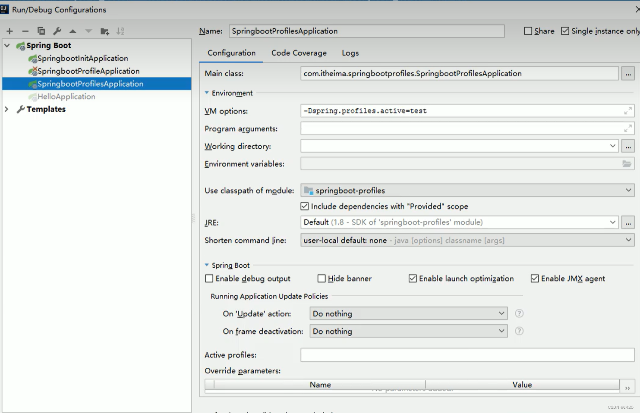Viewport: 640px width, 413px height.
Task: Toggle Include dependencies with "Provided" scope
Action: (305, 206)
